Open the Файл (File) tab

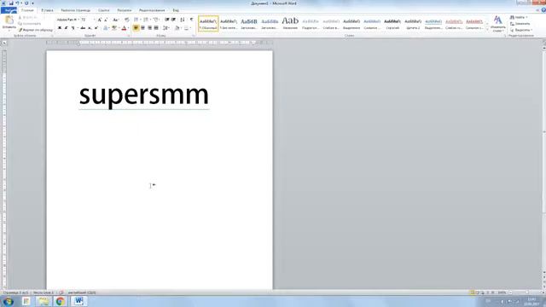point(9,10)
